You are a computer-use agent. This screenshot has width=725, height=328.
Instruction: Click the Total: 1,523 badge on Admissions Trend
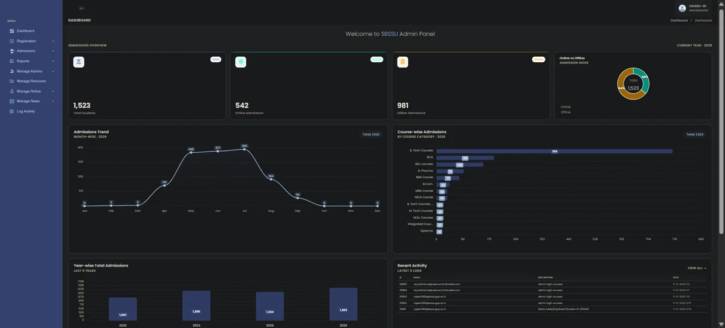click(371, 134)
